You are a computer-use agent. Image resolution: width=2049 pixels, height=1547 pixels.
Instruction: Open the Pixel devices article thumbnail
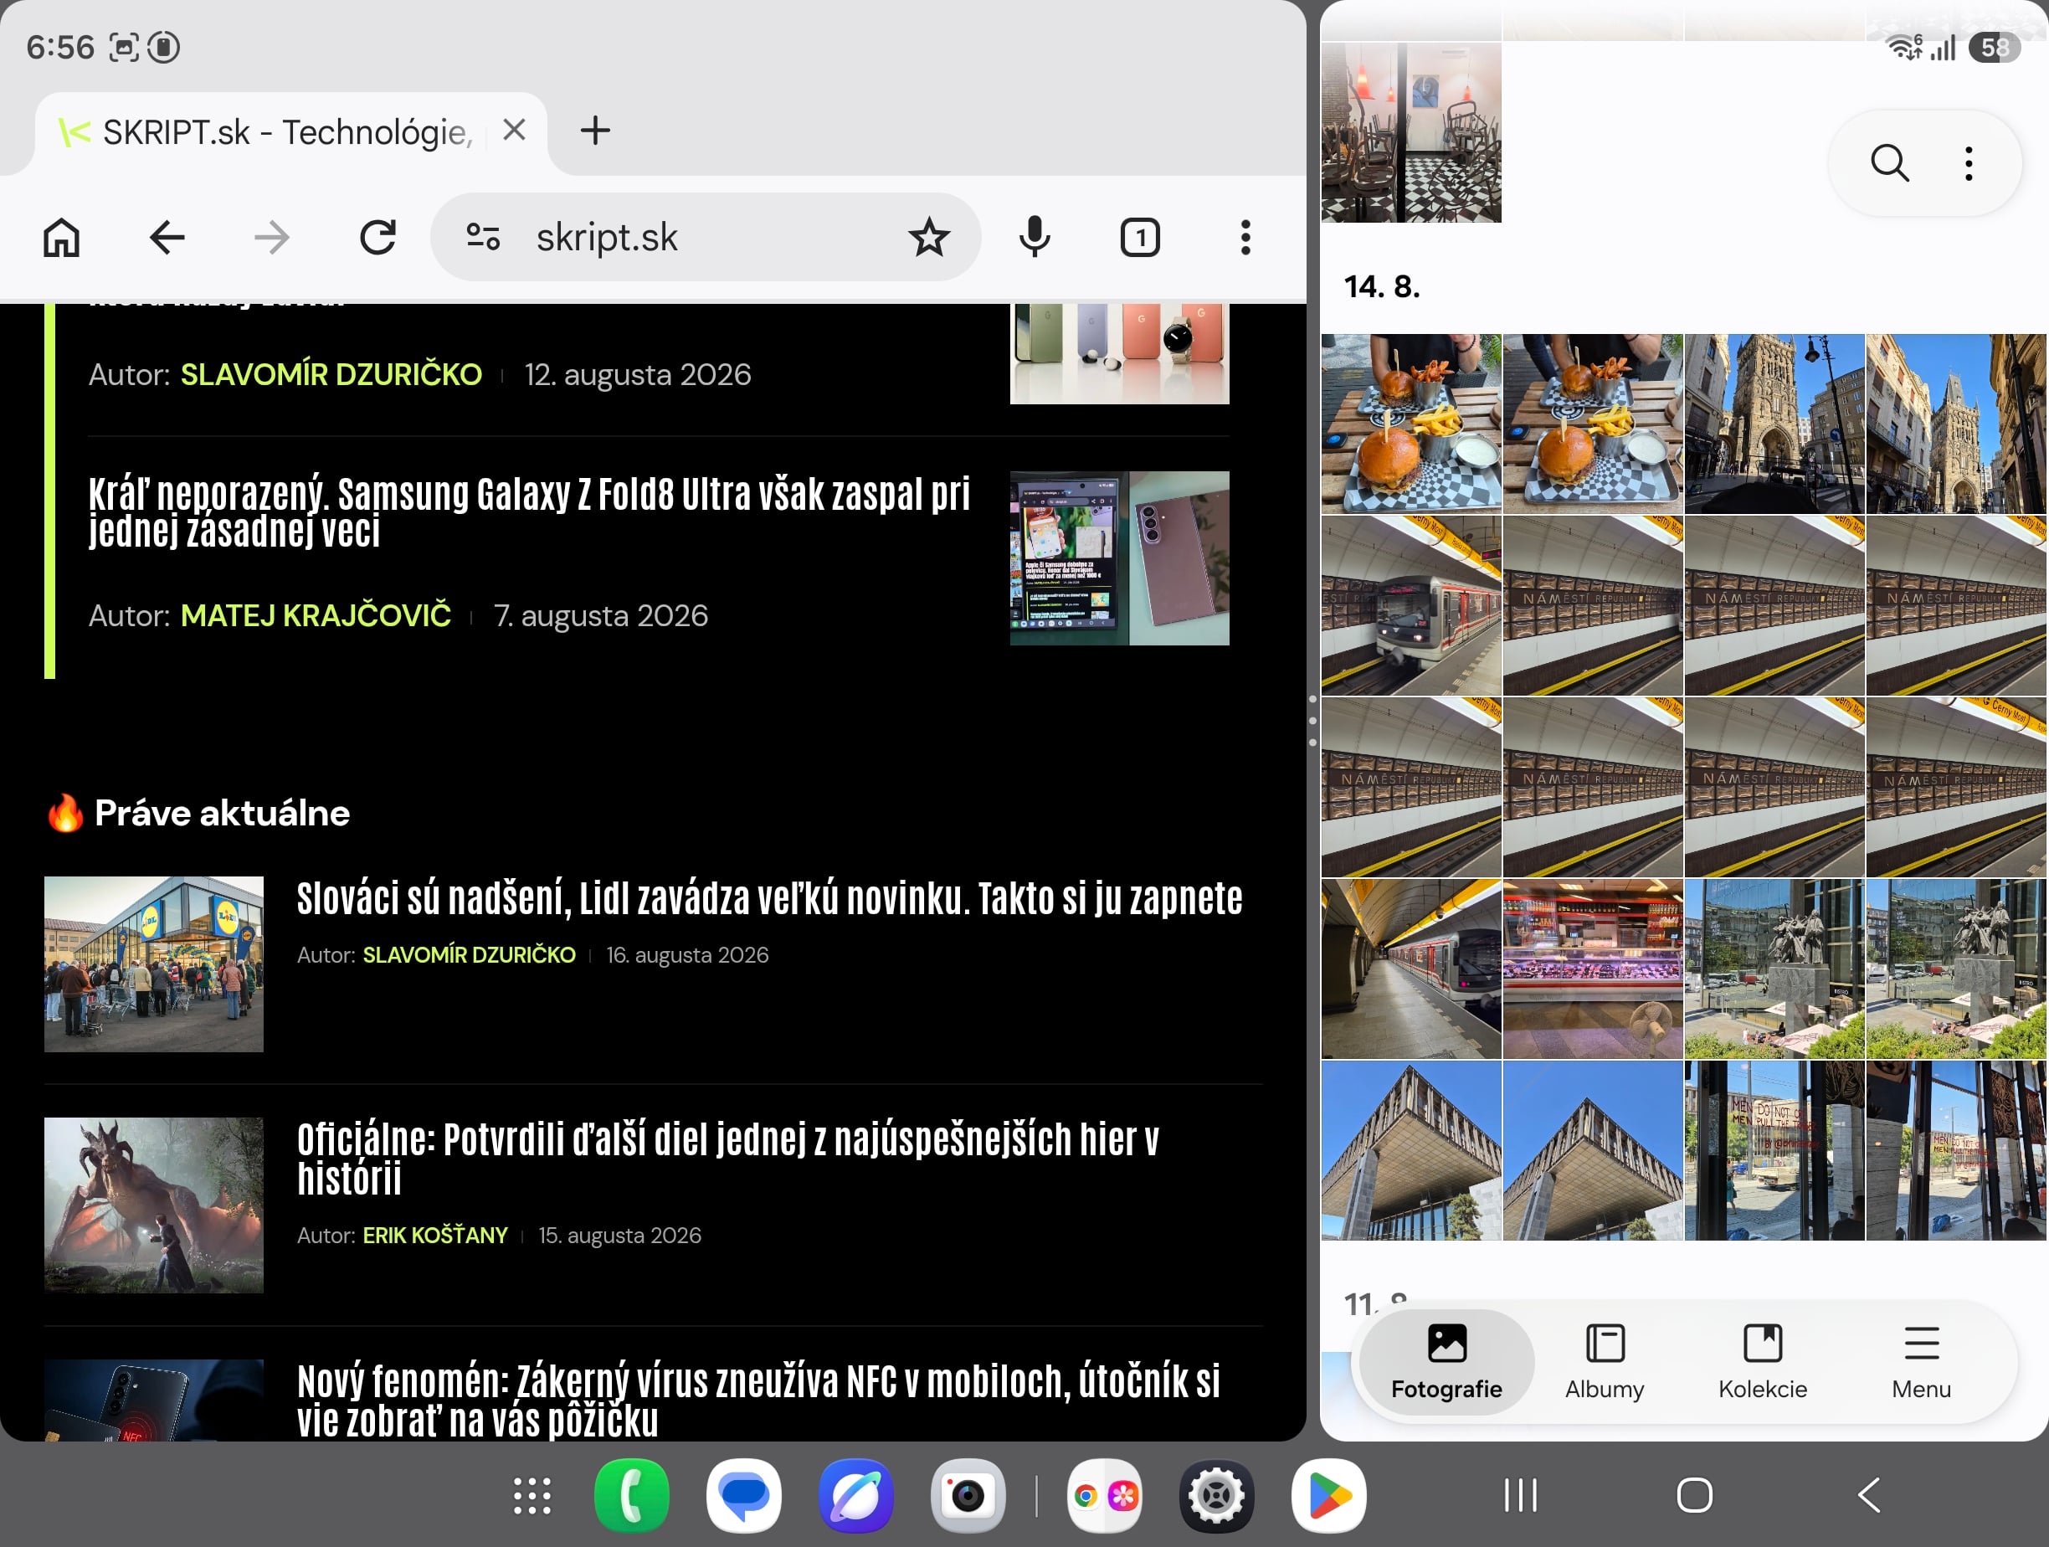[1119, 354]
